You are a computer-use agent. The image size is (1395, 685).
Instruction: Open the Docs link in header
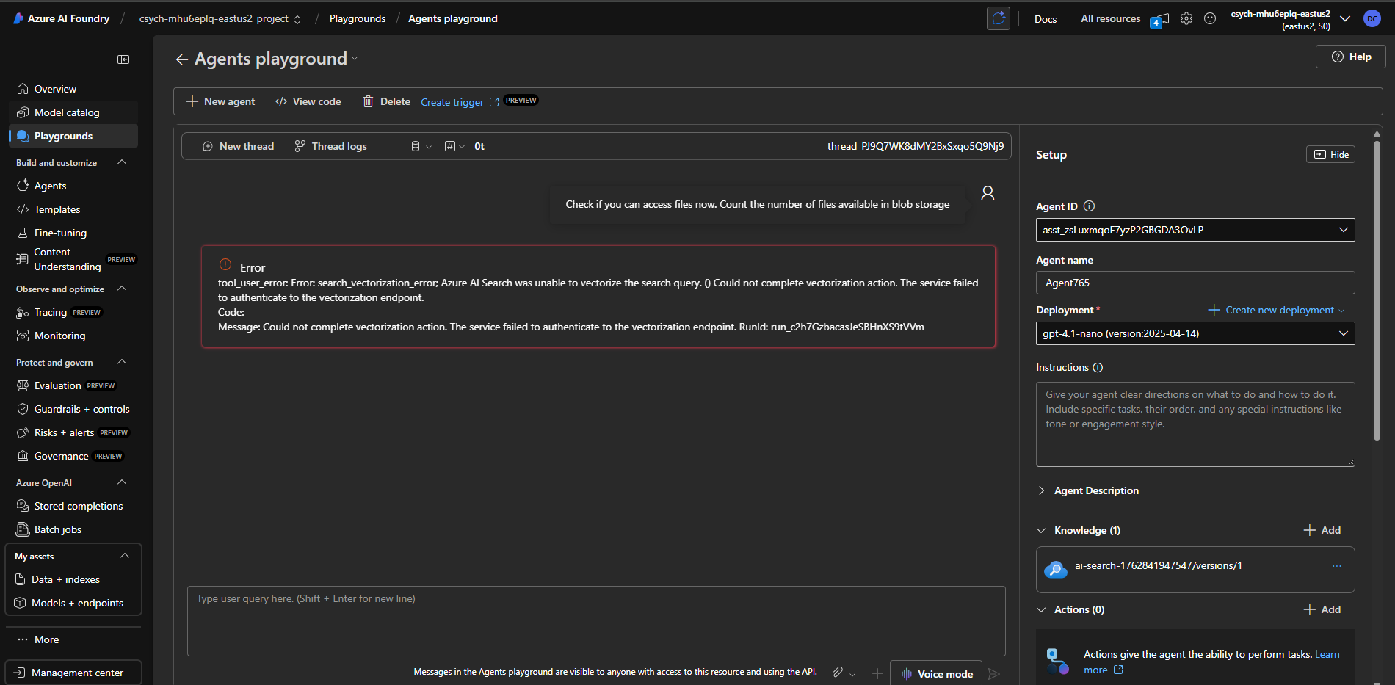pyautogui.click(x=1046, y=19)
